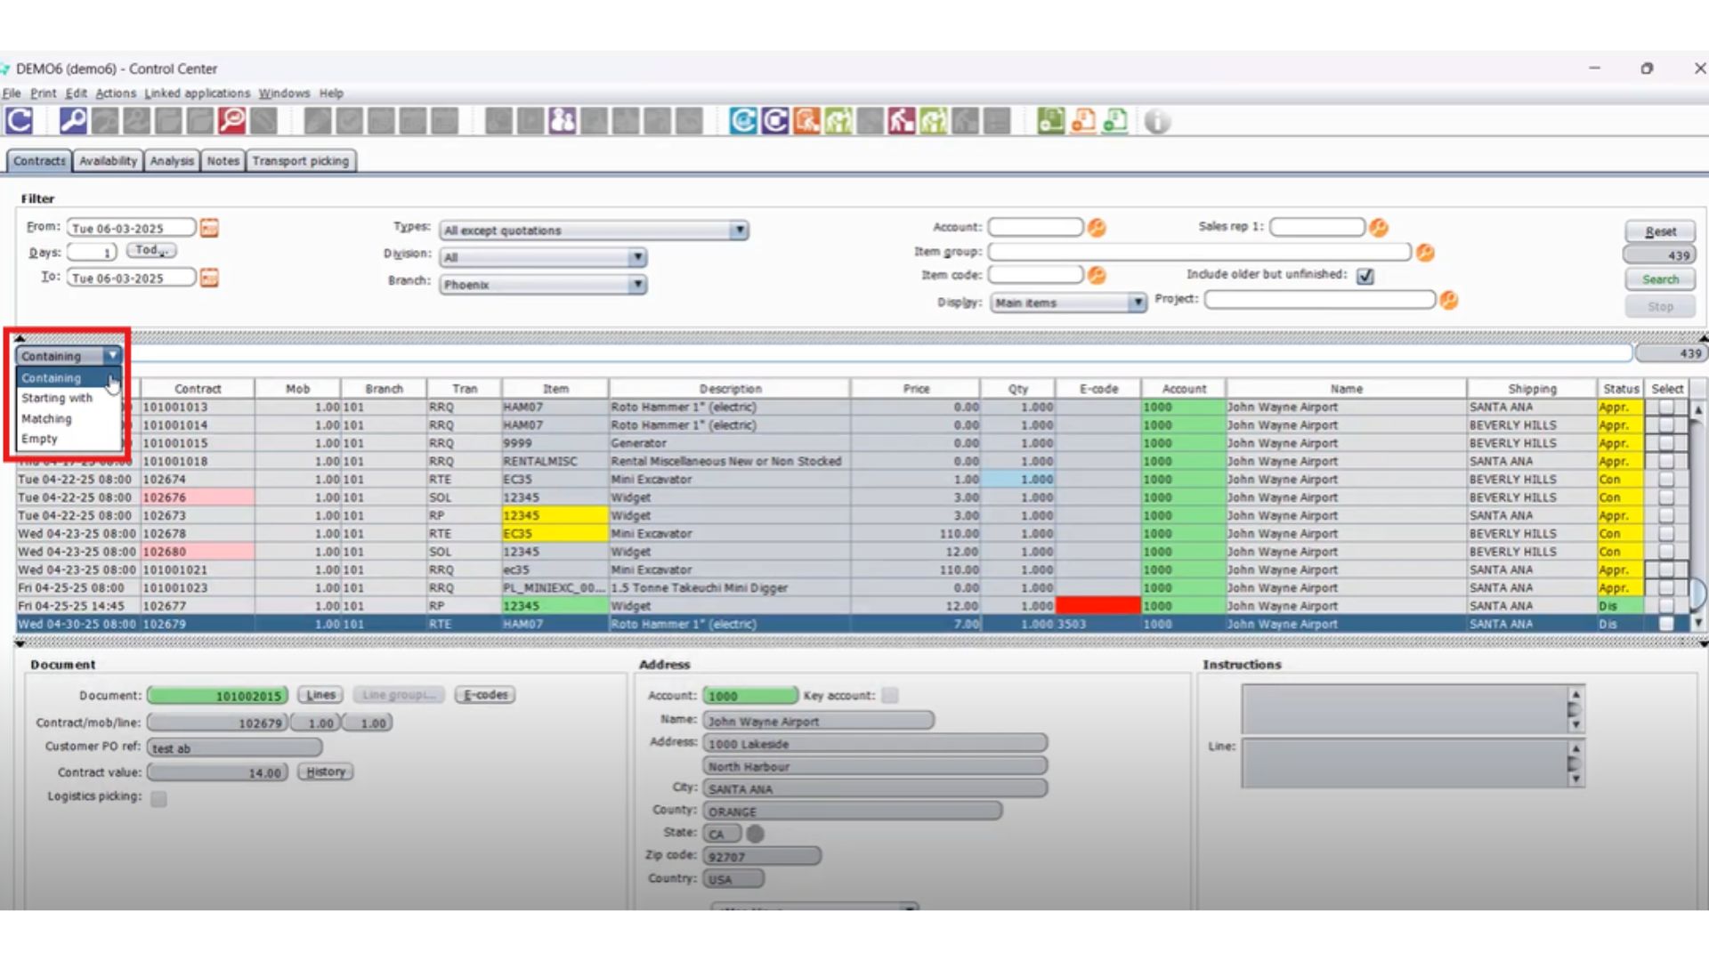
Task: Click the orange document toolbar icon
Action: pyautogui.click(x=1082, y=120)
